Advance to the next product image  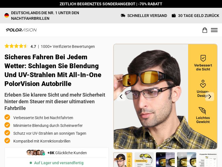pos(210,97)
